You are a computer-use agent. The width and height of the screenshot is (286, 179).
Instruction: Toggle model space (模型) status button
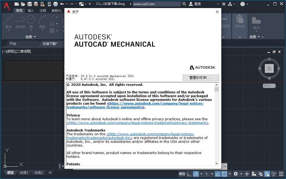pyautogui.click(x=182, y=174)
